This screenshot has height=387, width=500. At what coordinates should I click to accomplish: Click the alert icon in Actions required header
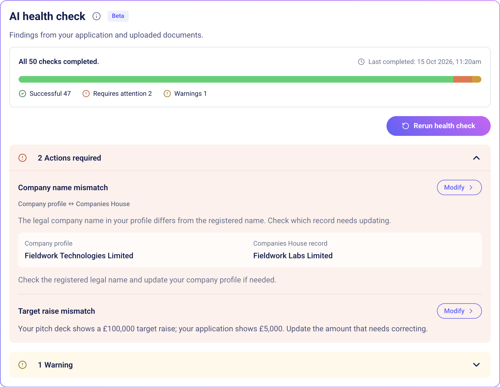pyautogui.click(x=22, y=158)
